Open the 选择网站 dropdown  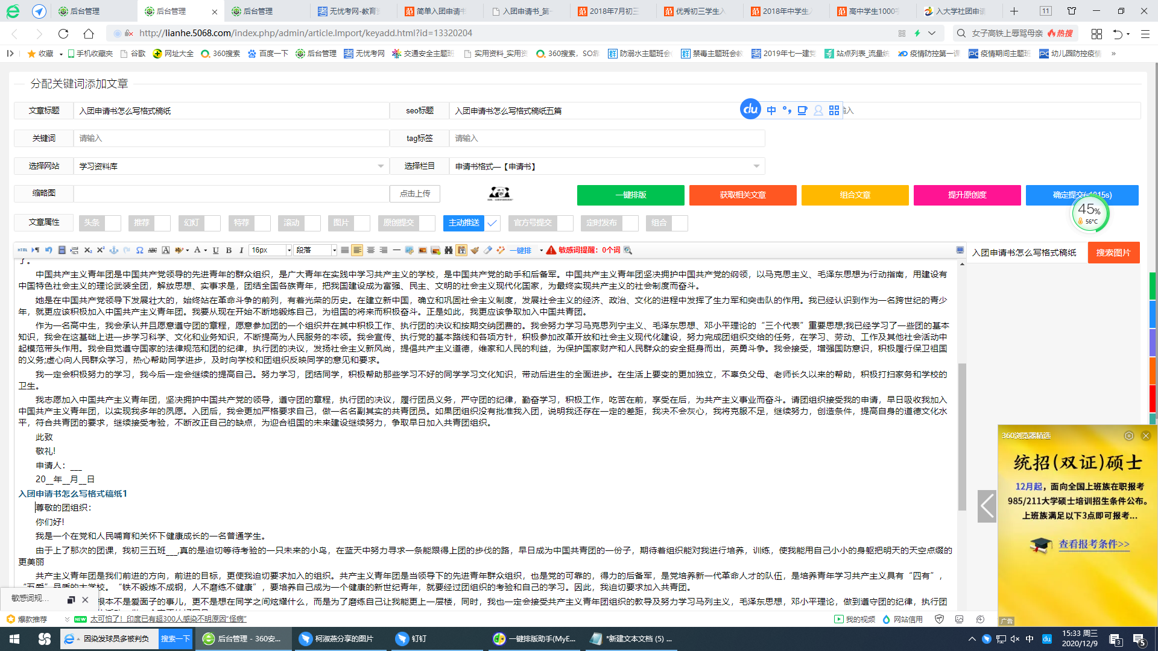pyautogui.click(x=231, y=166)
